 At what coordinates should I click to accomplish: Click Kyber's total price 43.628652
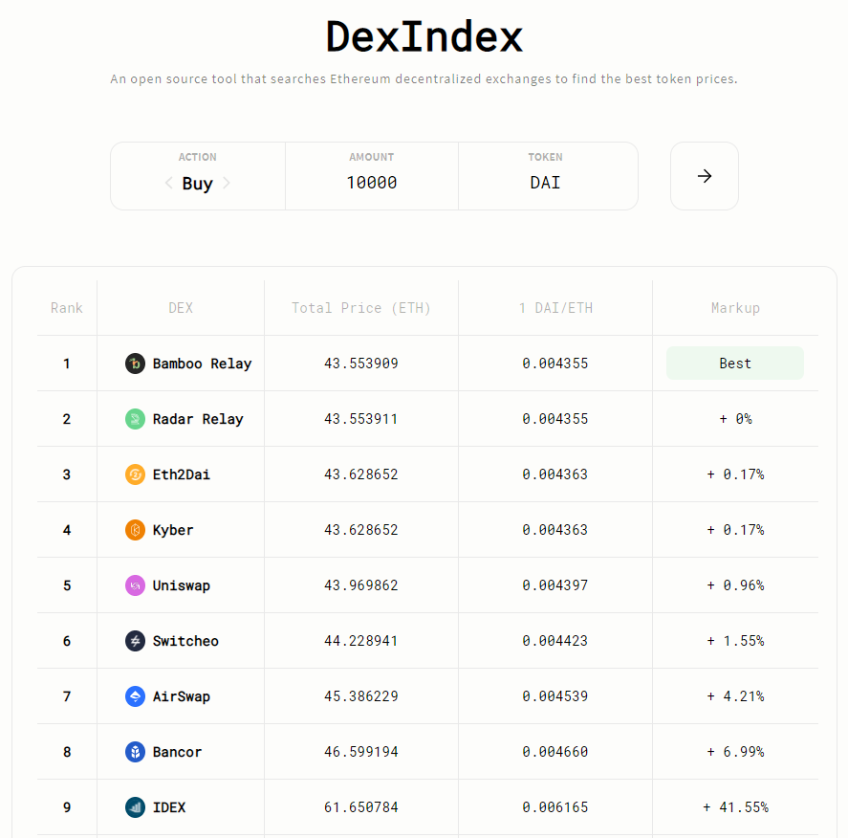click(x=360, y=530)
